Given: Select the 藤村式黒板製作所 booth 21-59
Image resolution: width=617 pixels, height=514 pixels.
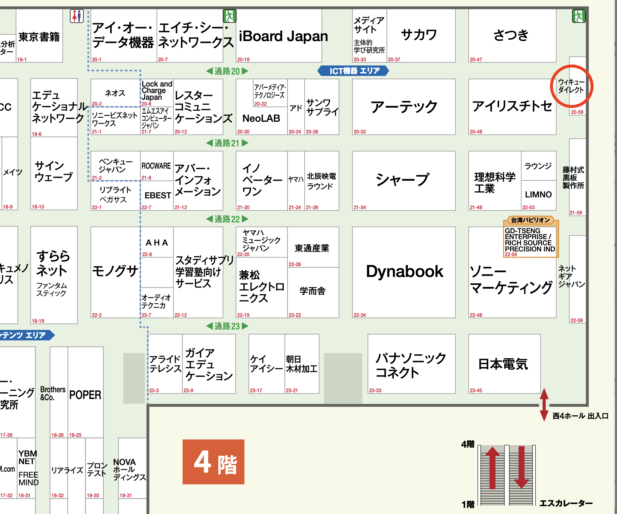Looking at the screenshot, I should pos(577,177).
